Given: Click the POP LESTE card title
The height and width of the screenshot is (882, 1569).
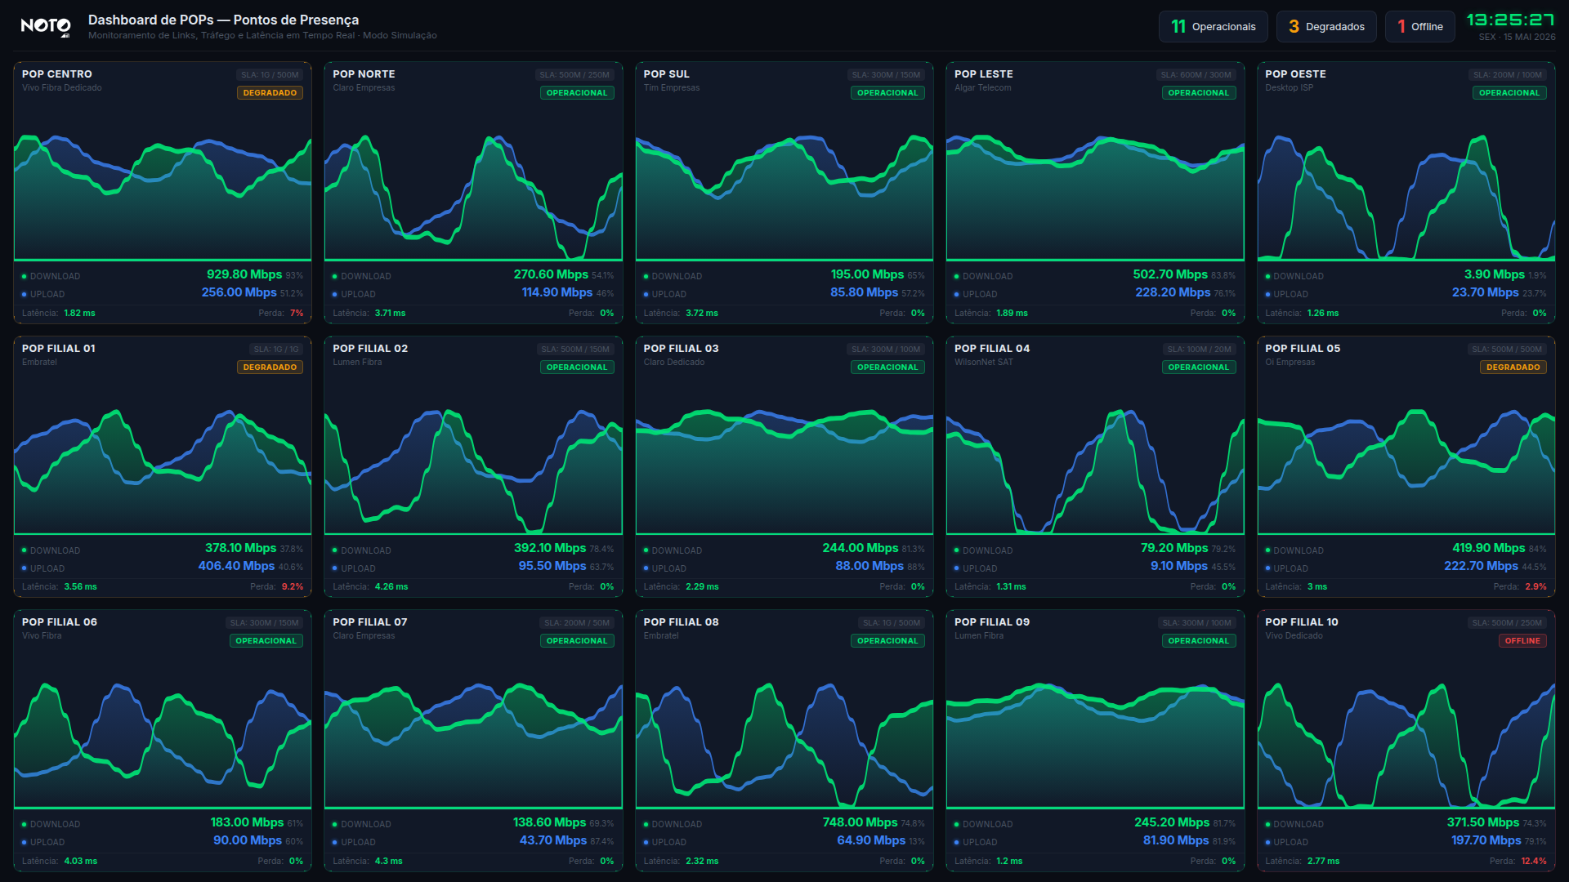Looking at the screenshot, I should pos(984,74).
